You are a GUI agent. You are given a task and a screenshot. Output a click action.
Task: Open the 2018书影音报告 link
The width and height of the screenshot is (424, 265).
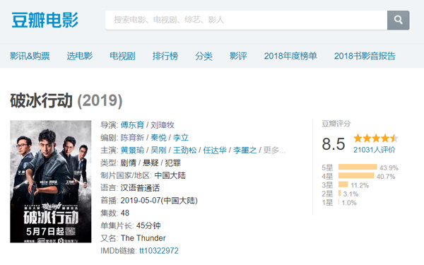click(365, 56)
